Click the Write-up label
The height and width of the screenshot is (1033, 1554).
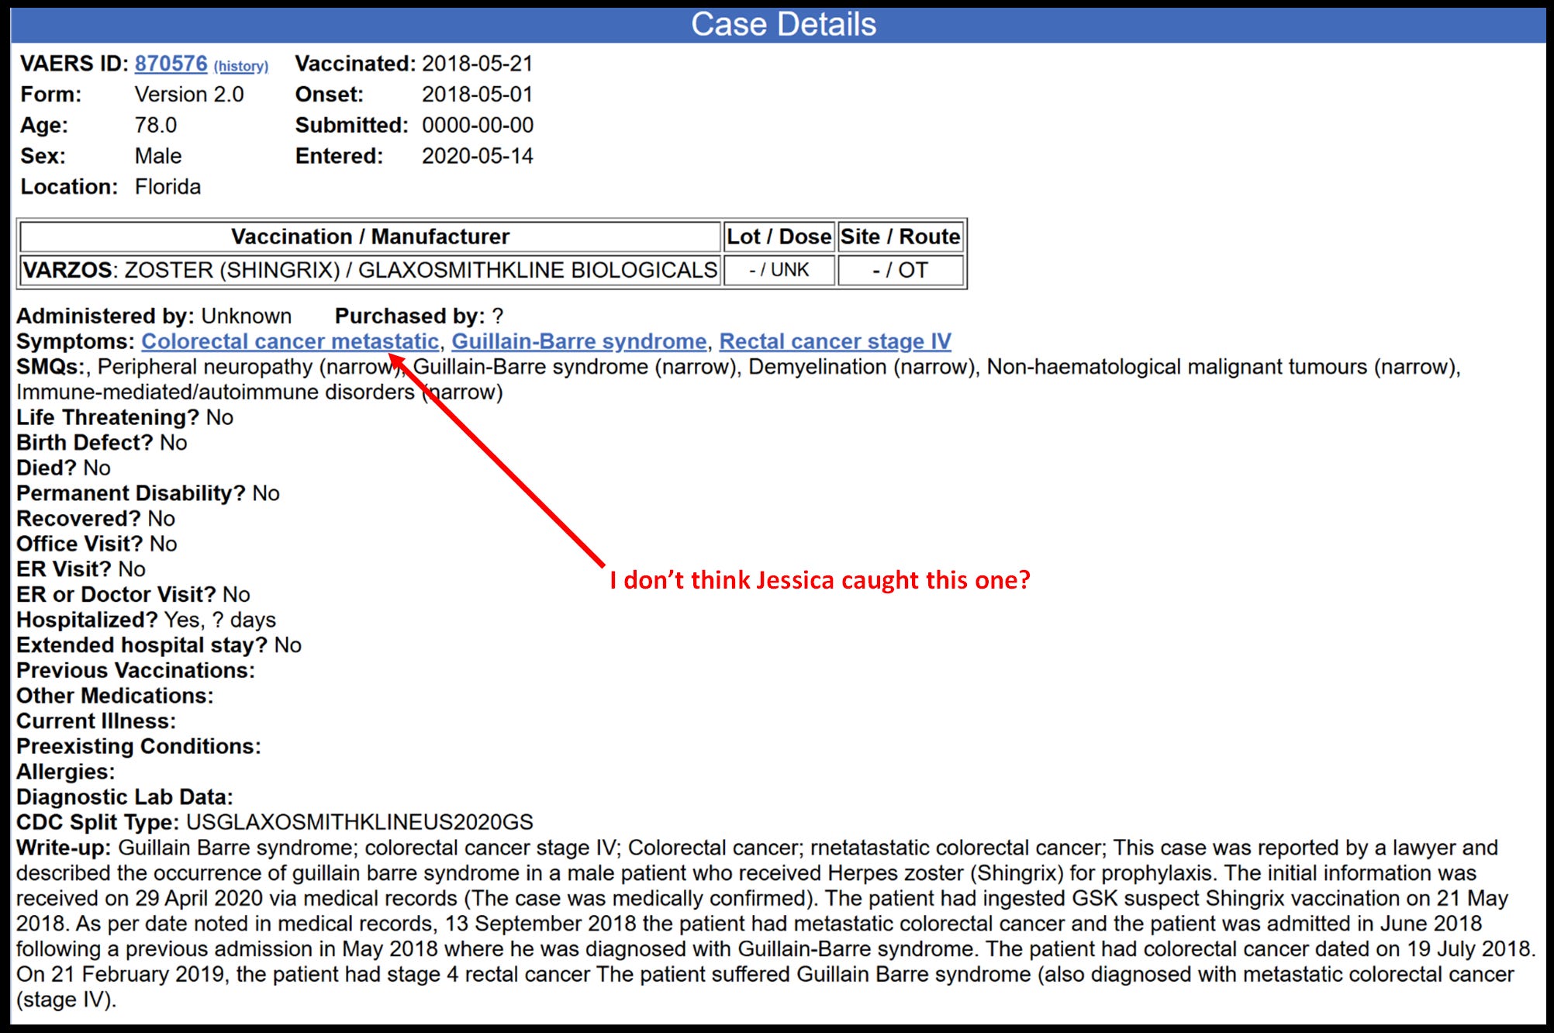click(x=64, y=848)
